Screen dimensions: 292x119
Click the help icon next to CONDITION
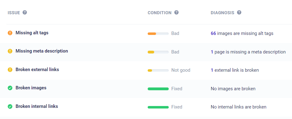pos(176,12)
